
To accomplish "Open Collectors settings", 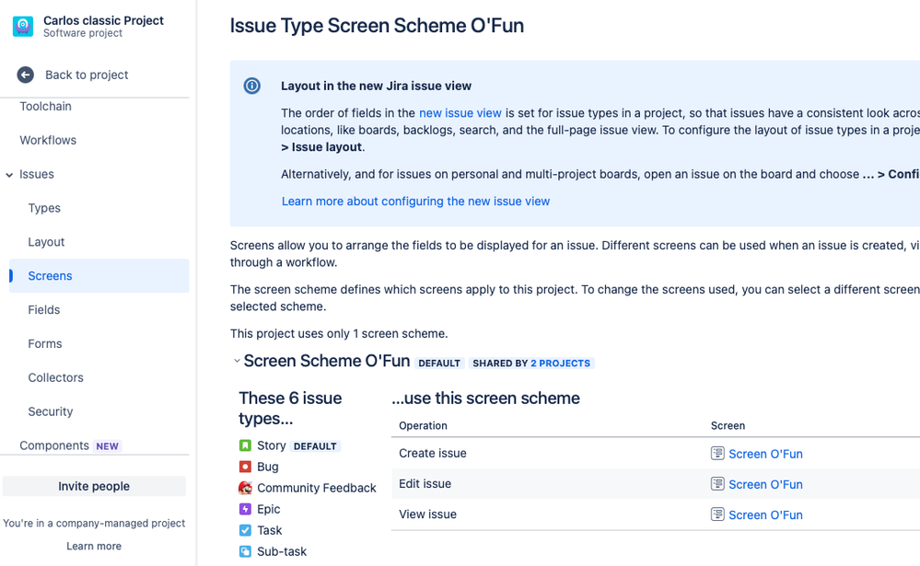I will coord(56,377).
